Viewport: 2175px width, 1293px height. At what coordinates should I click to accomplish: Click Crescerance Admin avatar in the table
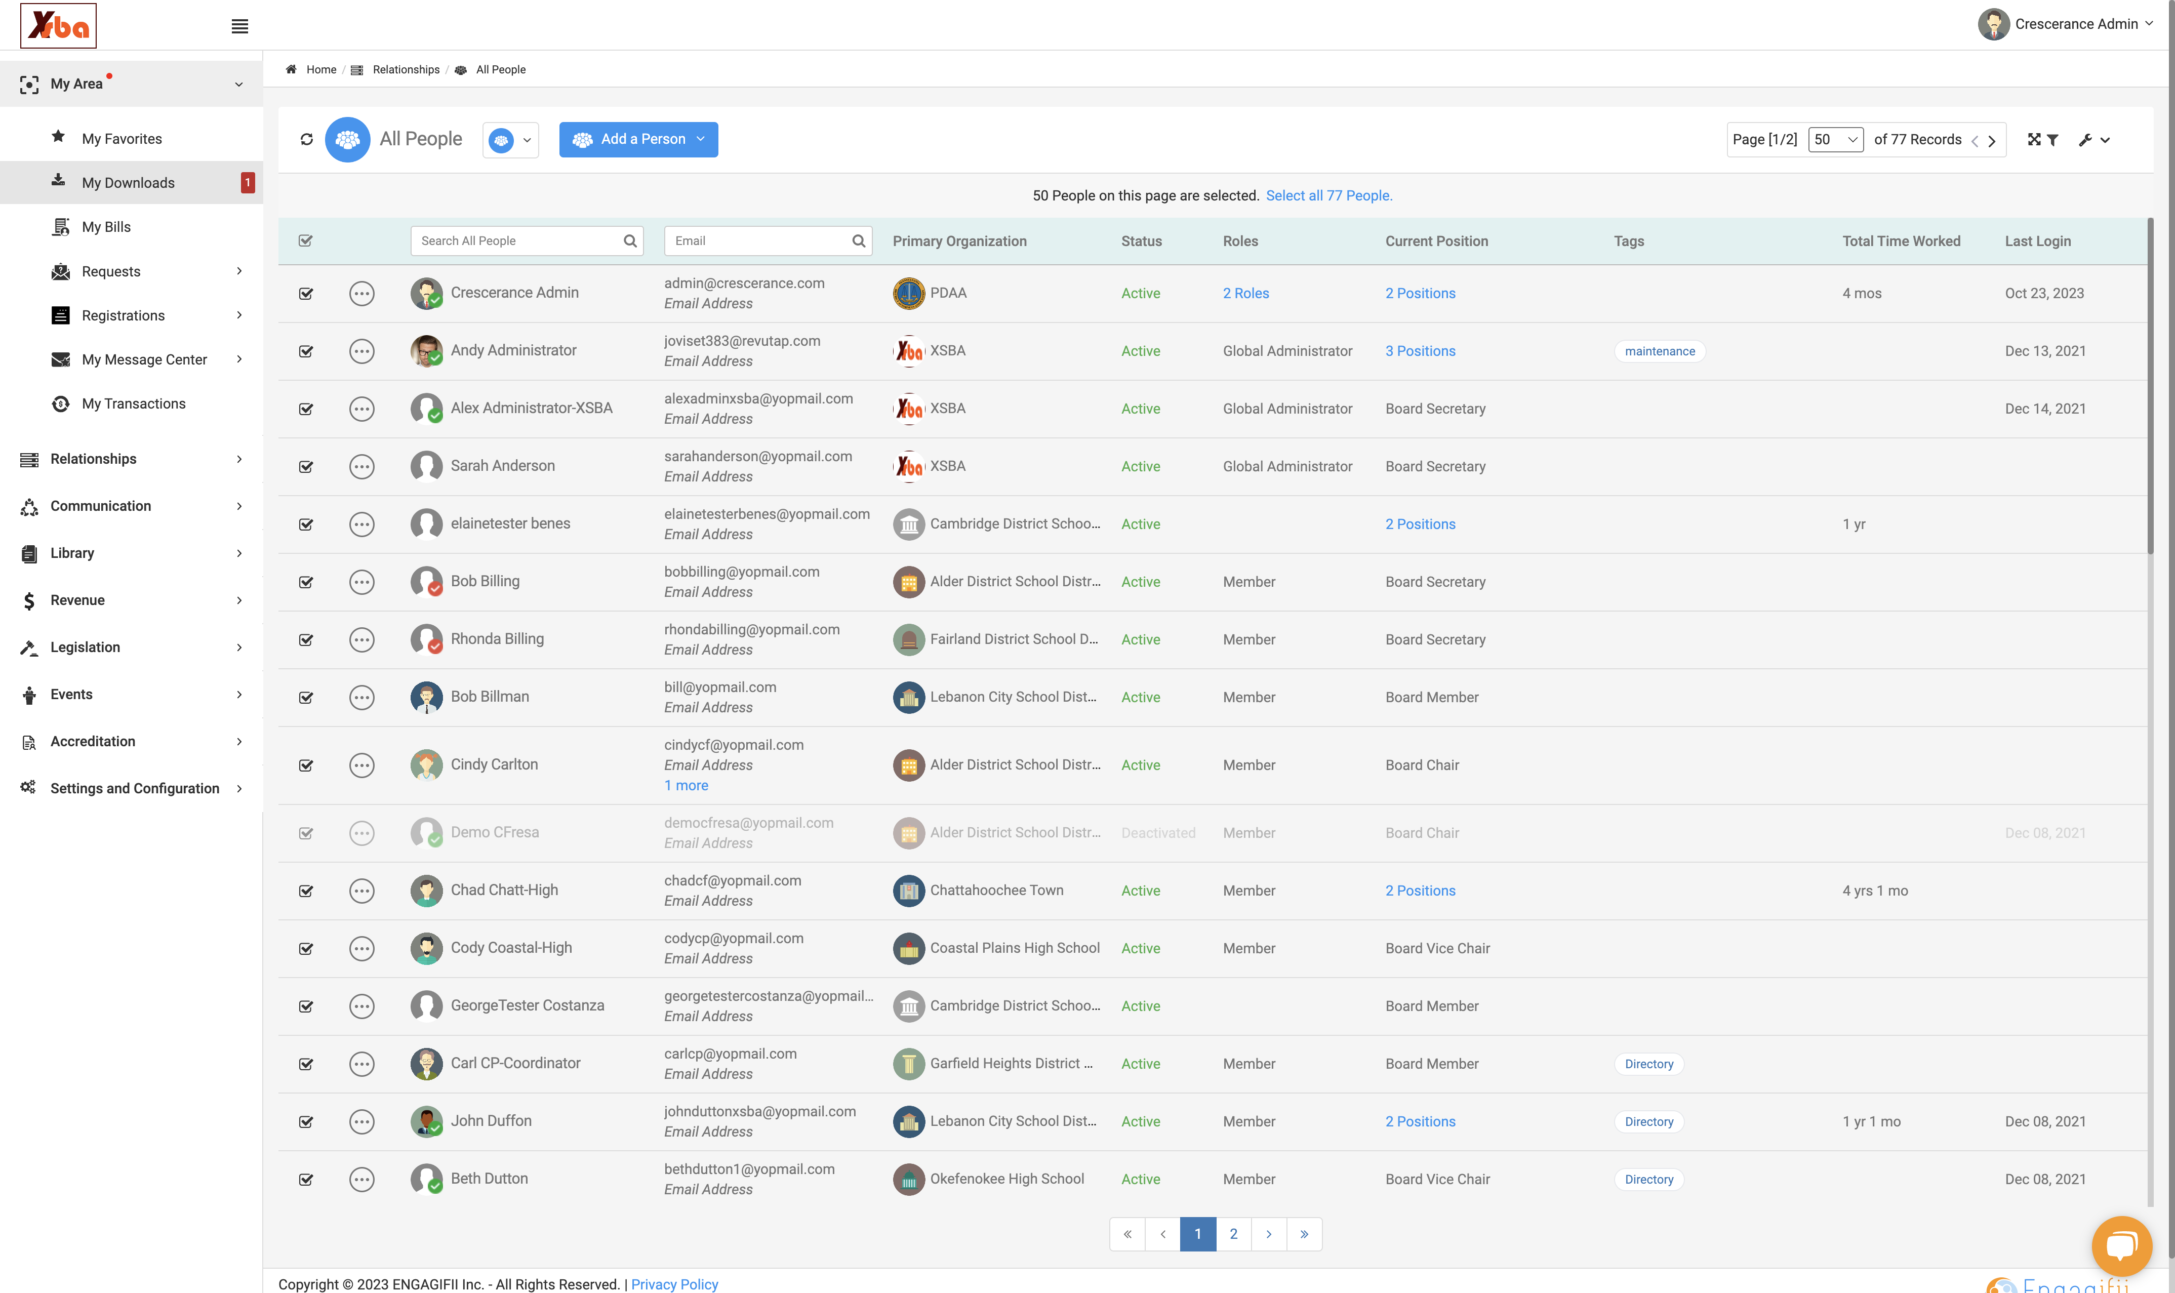tap(427, 293)
